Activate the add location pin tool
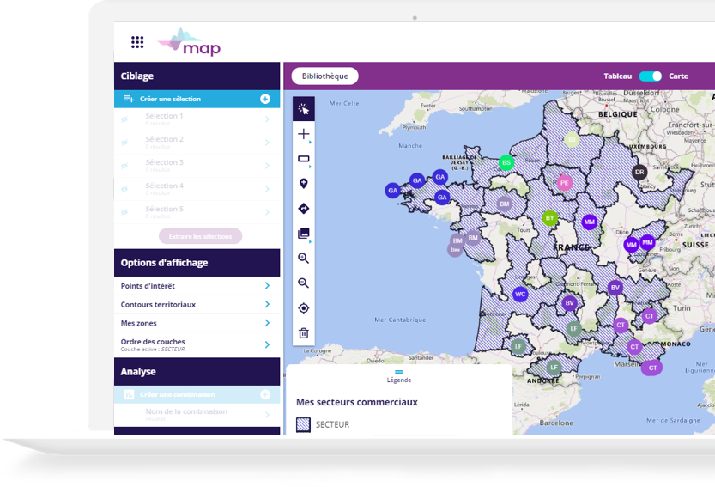The width and height of the screenshot is (715, 487). click(303, 184)
